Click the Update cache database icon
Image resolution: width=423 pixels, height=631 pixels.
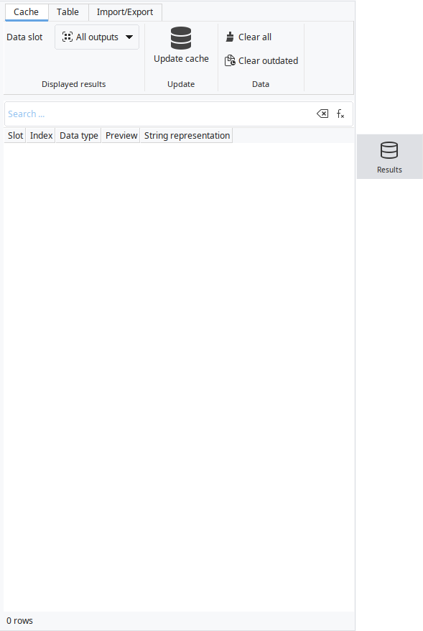pyautogui.click(x=181, y=38)
